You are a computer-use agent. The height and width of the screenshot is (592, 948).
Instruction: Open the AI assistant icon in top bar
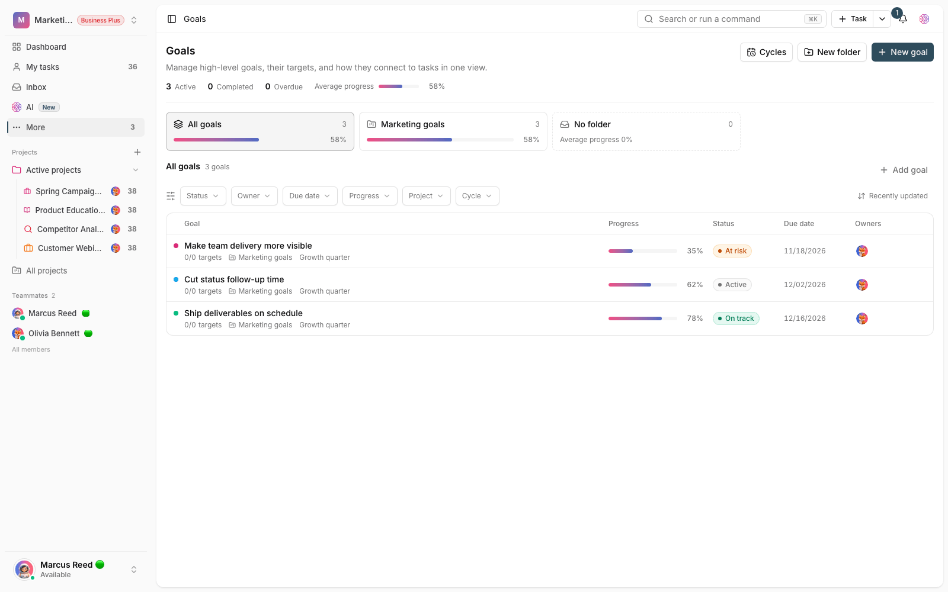(x=924, y=19)
